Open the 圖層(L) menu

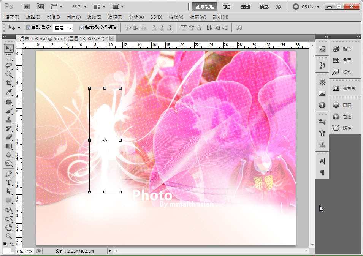(74, 17)
